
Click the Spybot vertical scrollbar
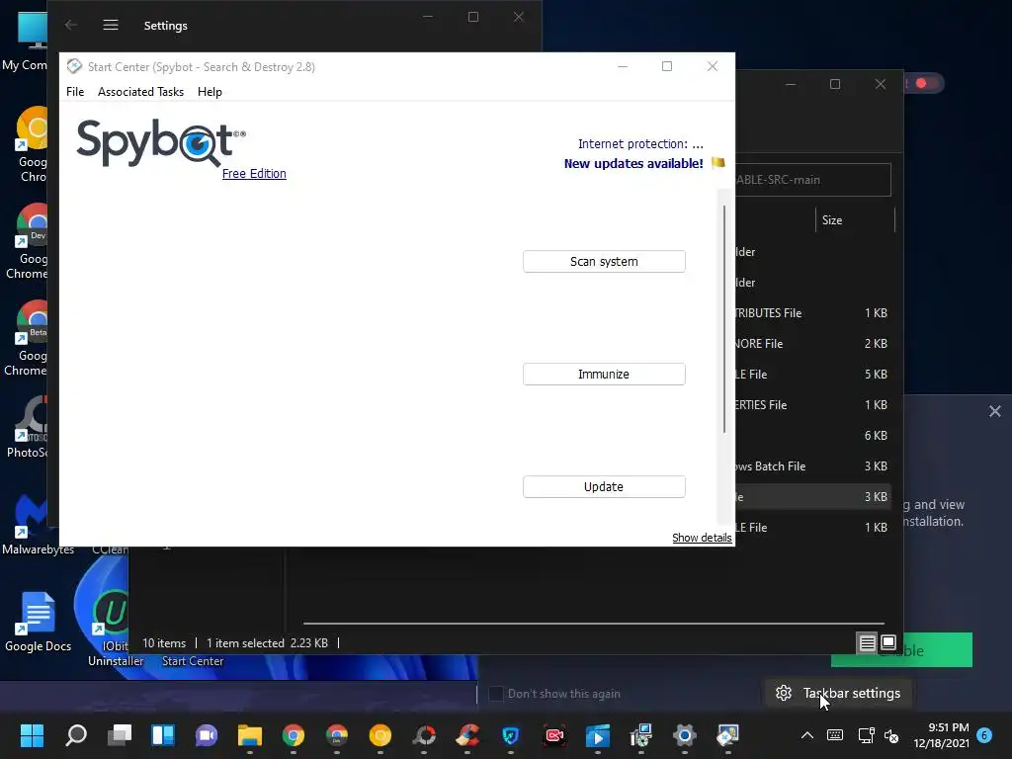click(x=724, y=319)
